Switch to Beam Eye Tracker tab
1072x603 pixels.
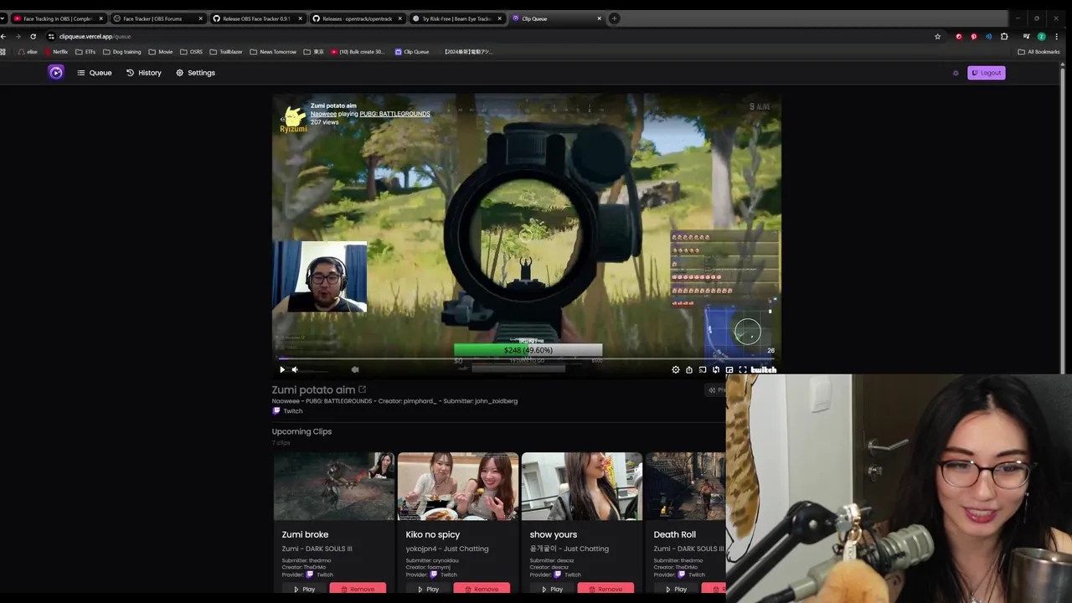point(457,18)
